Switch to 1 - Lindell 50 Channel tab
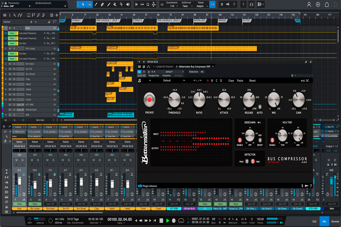 pyautogui.click(x=162, y=67)
